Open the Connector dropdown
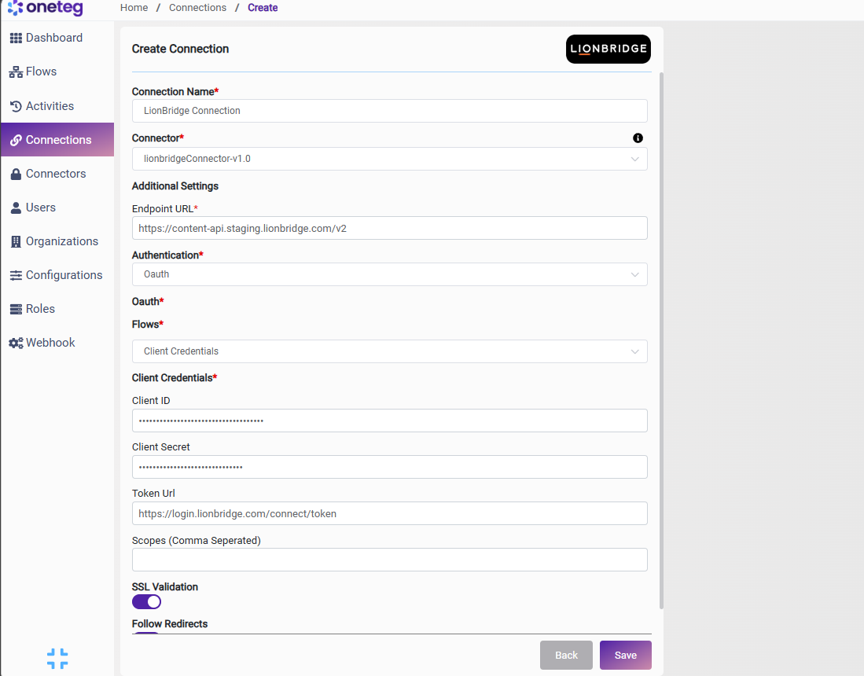The image size is (864, 676). (390, 159)
